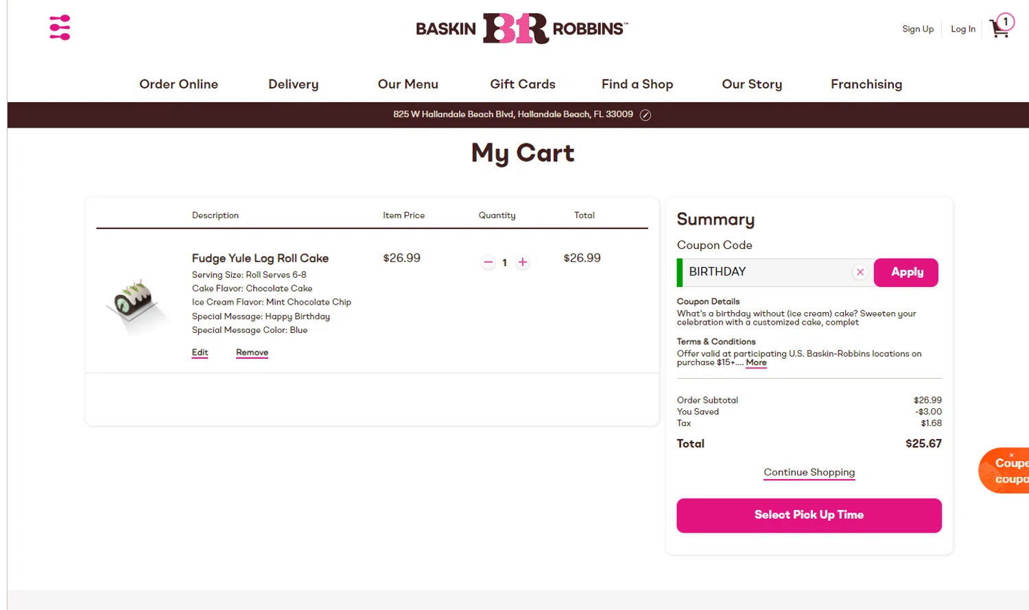Click Continue Shopping link
This screenshot has width=1029, height=610.
809,472
